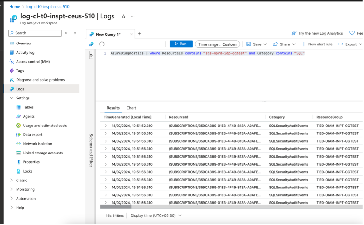Open Usage and estimated costs
Image resolution: width=364 pixels, height=225 pixels.
[x=45, y=126]
